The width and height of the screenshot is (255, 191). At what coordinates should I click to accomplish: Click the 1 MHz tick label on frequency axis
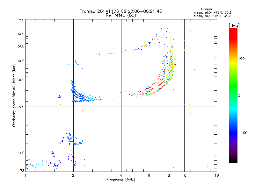[25, 175]
